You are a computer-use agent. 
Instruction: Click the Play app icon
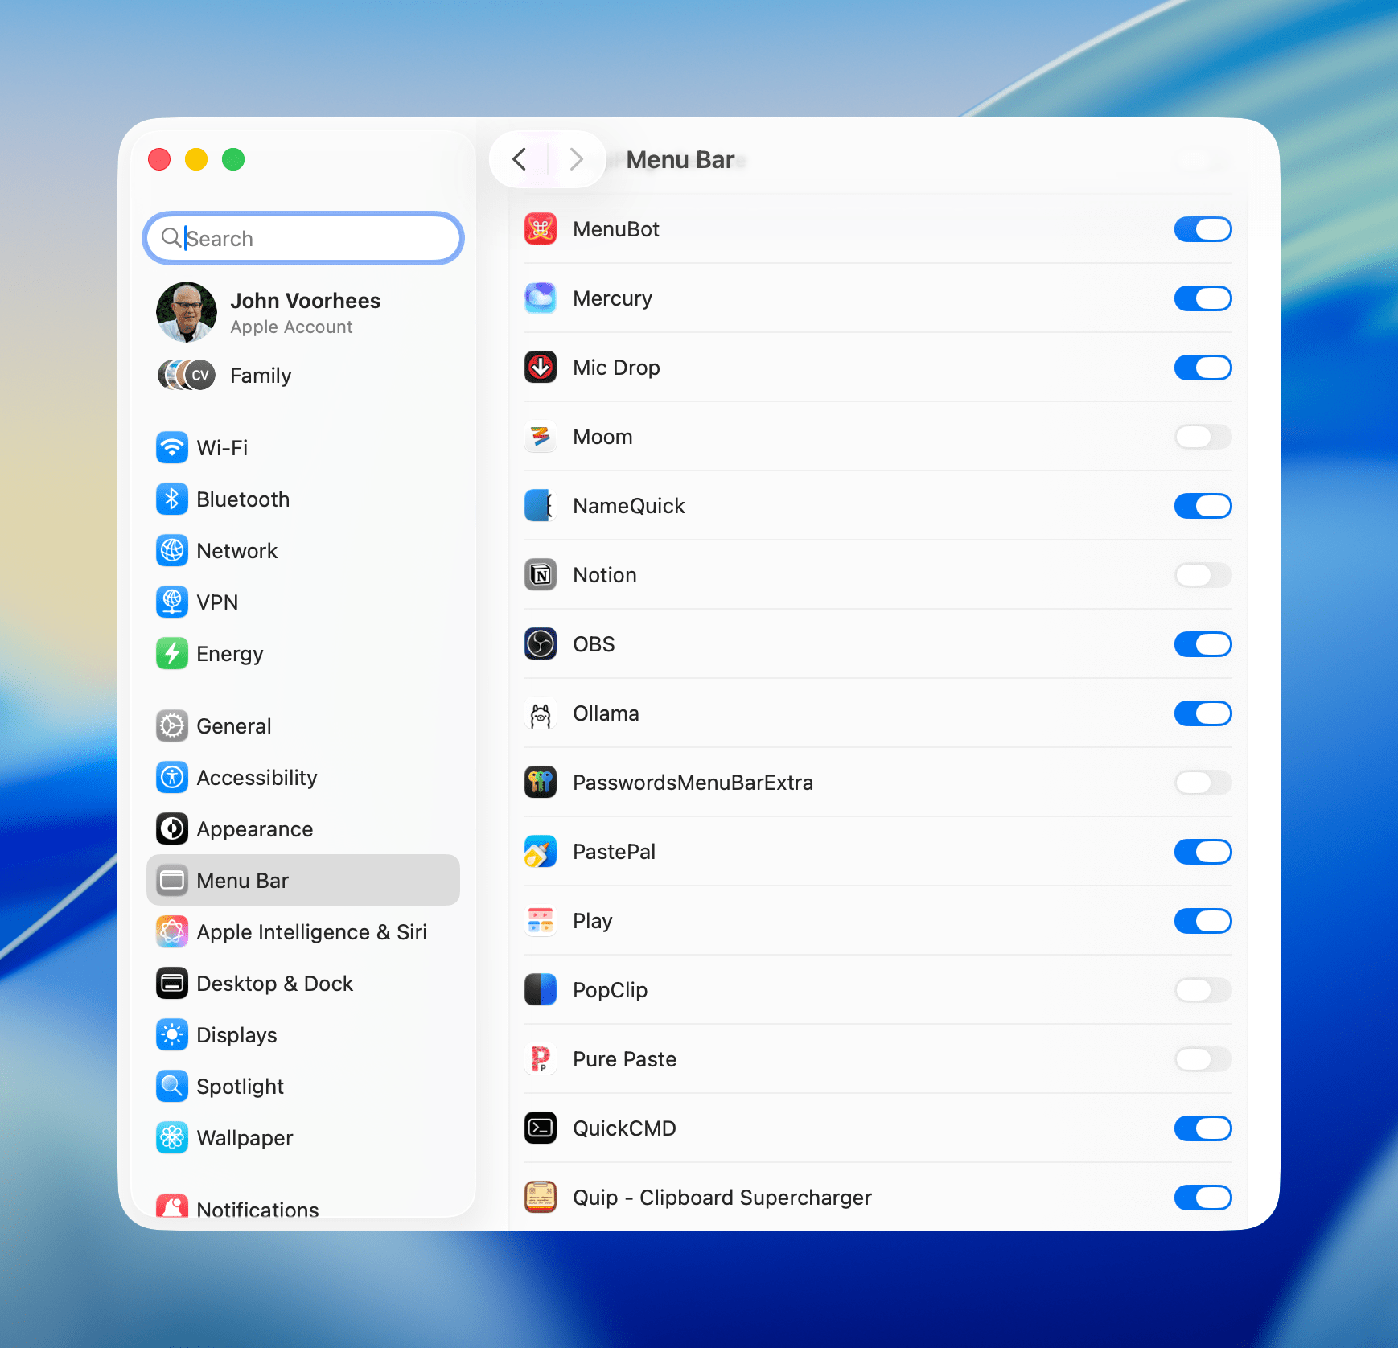541,921
